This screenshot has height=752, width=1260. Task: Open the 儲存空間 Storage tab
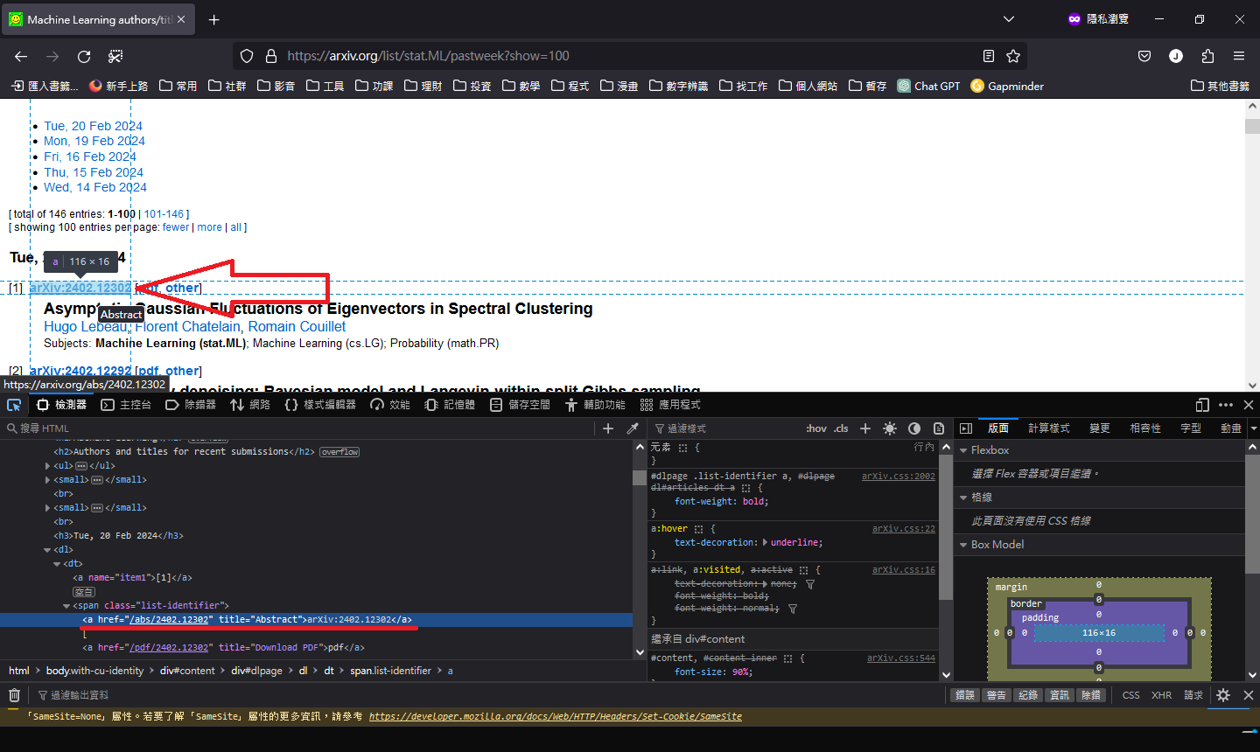click(520, 405)
